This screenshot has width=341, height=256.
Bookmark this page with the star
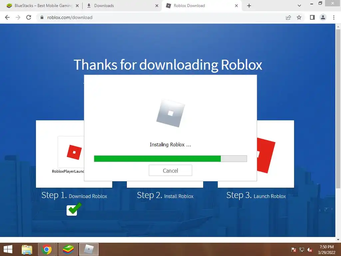[x=299, y=17]
